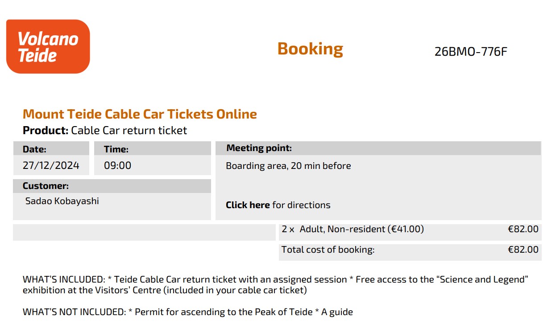Click booking reference 26BMO-776F
This screenshot has width=556, height=324.
pyautogui.click(x=471, y=52)
